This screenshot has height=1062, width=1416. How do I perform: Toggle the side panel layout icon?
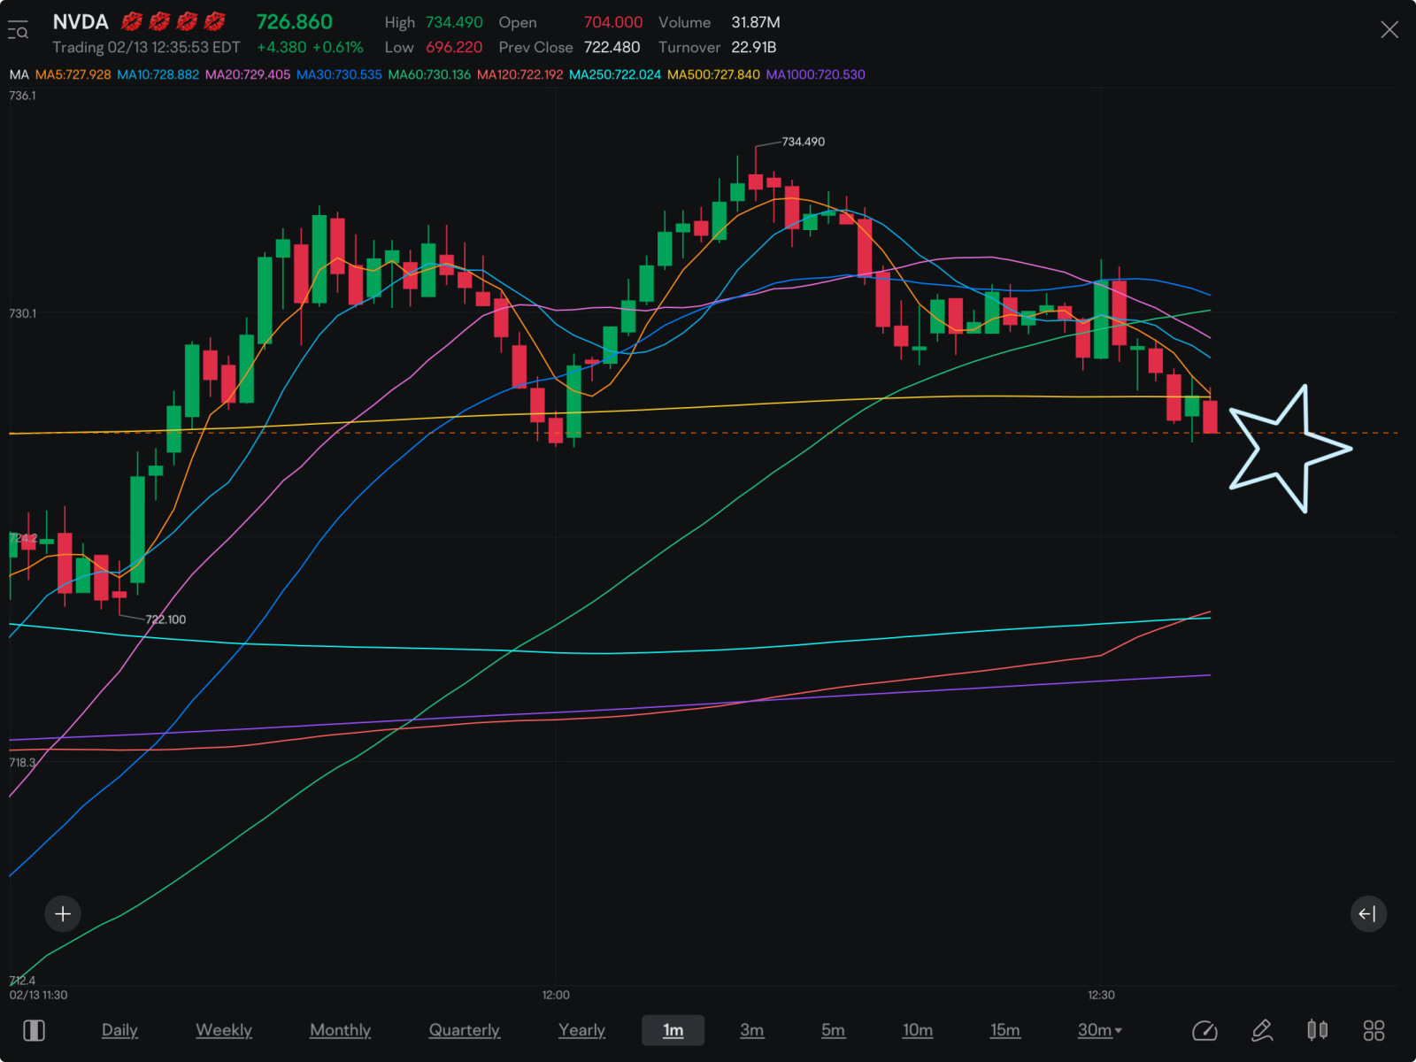coord(35,1030)
